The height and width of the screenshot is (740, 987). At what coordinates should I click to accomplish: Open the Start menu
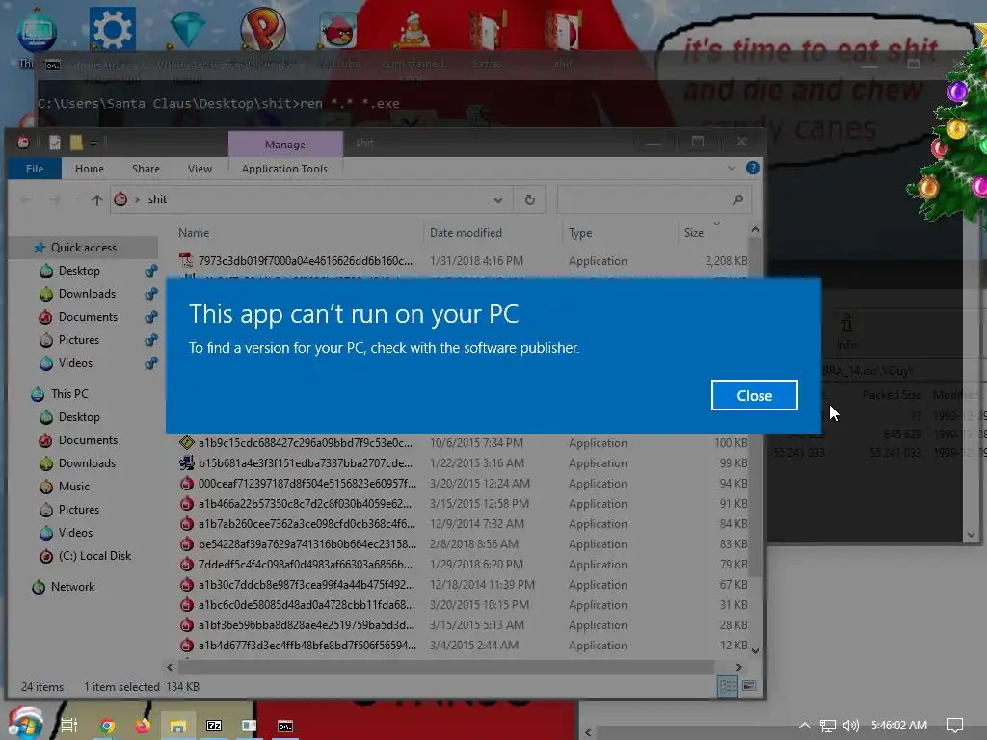24,723
